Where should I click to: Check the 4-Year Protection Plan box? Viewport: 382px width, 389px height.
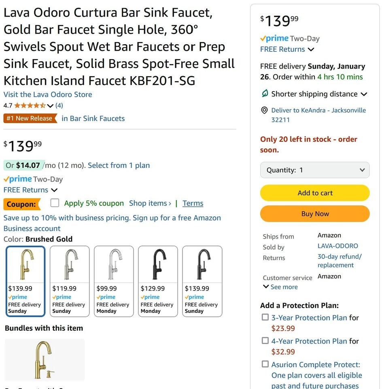coord(265,341)
